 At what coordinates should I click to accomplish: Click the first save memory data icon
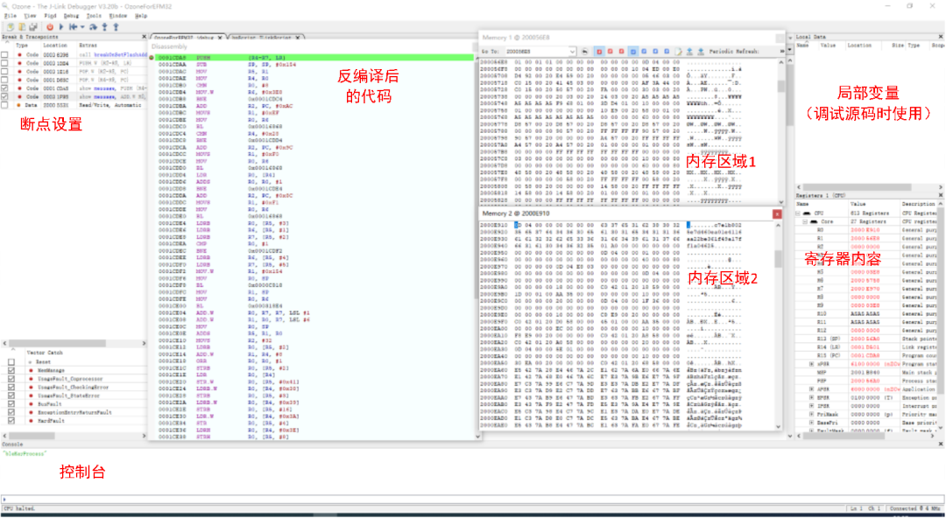pyautogui.click(x=689, y=52)
